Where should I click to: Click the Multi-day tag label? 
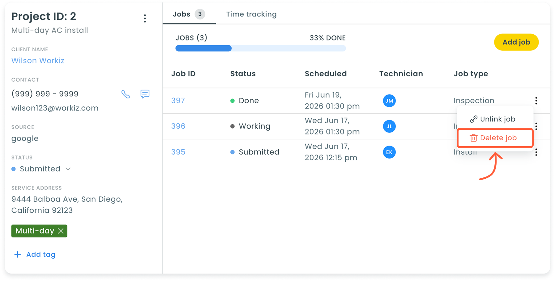[x=35, y=231]
